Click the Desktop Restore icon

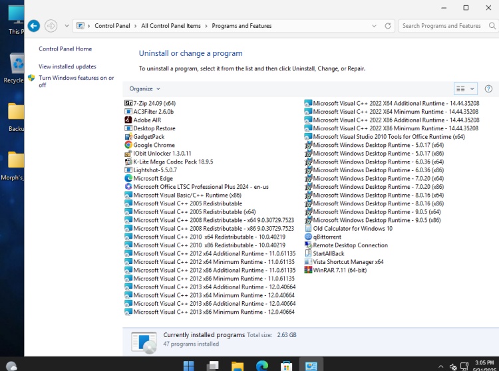(x=128, y=128)
